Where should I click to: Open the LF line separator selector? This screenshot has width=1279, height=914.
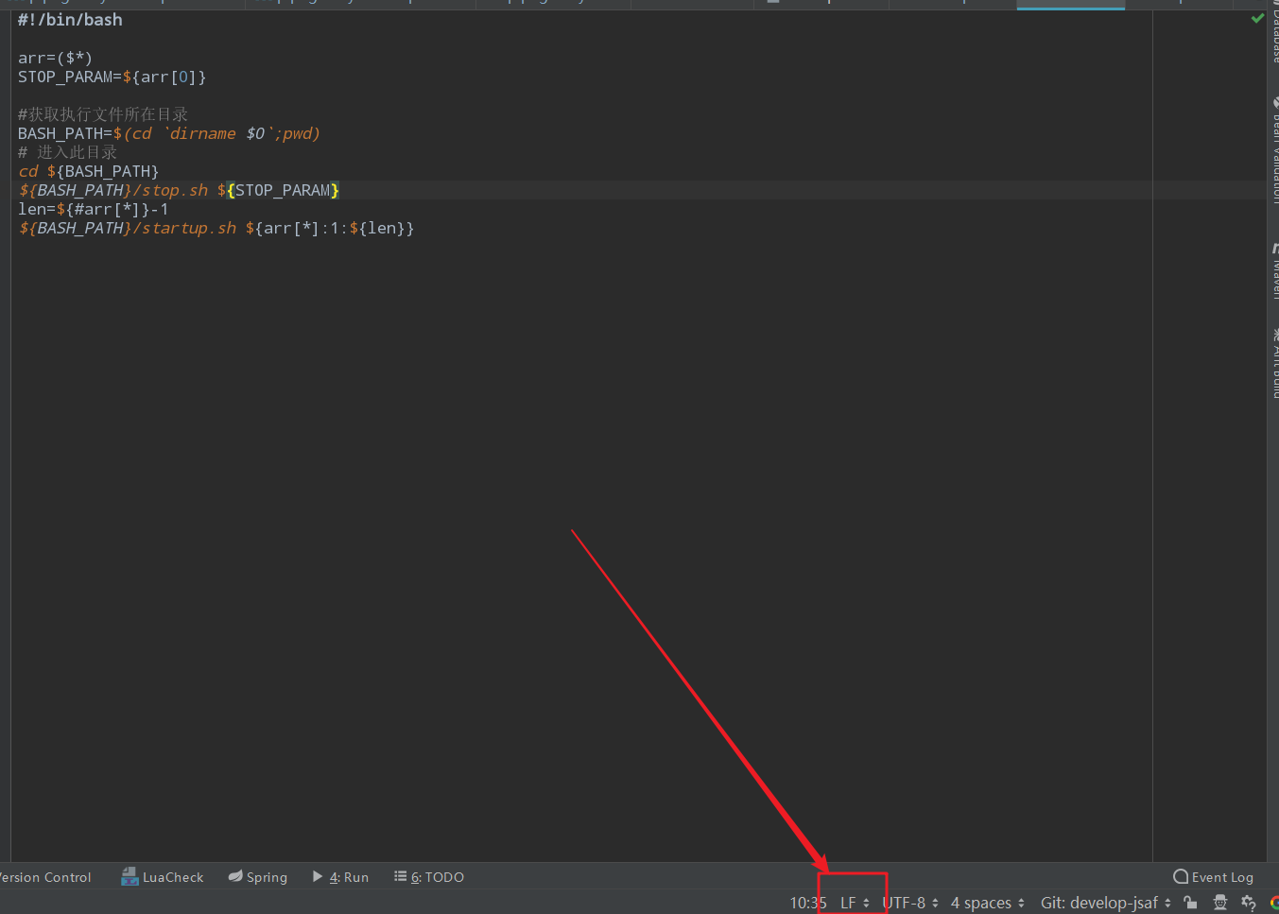click(849, 903)
